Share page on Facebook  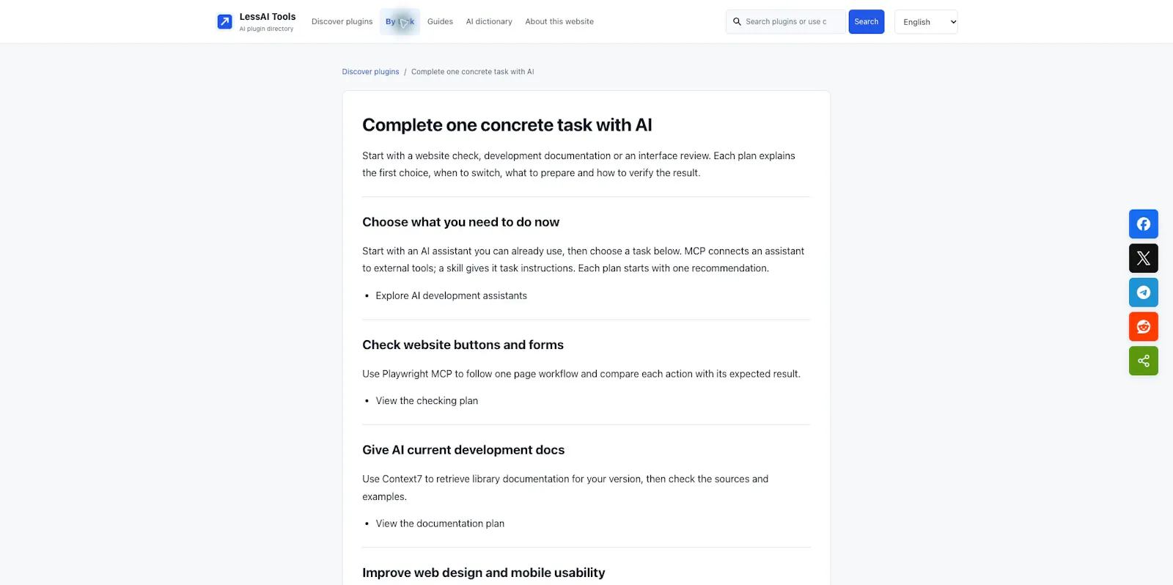tap(1143, 224)
